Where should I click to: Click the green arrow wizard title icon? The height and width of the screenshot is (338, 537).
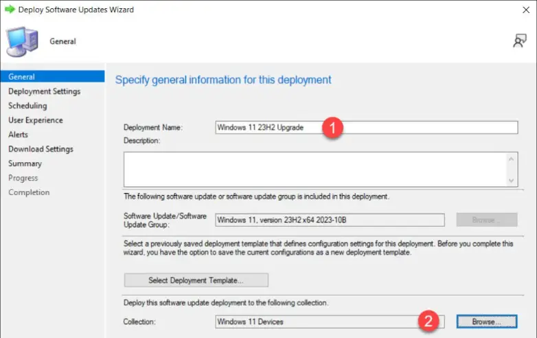pos(8,10)
